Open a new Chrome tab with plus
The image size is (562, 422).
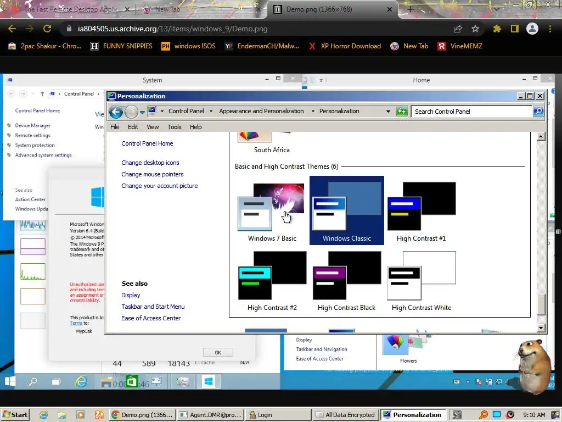pos(411,9)
